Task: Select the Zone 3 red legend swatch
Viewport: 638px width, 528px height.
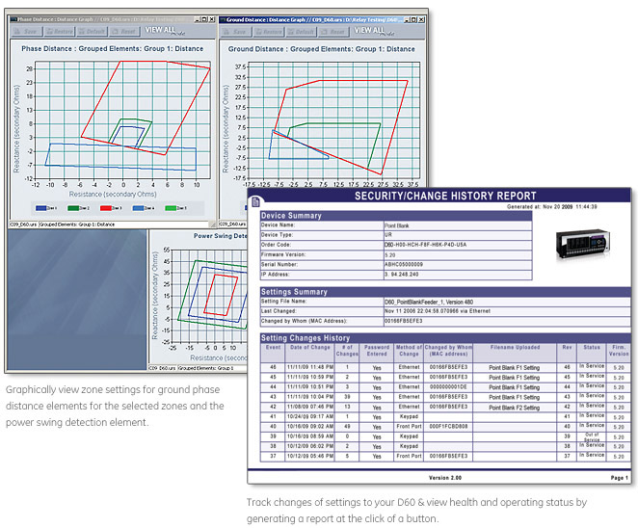Action: click(x=106, y=208)
